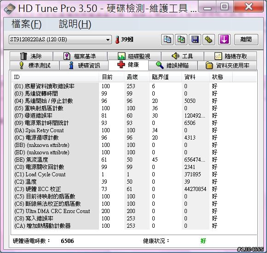Open the 硬碟資訊 disk info tab

pos(84,65)
